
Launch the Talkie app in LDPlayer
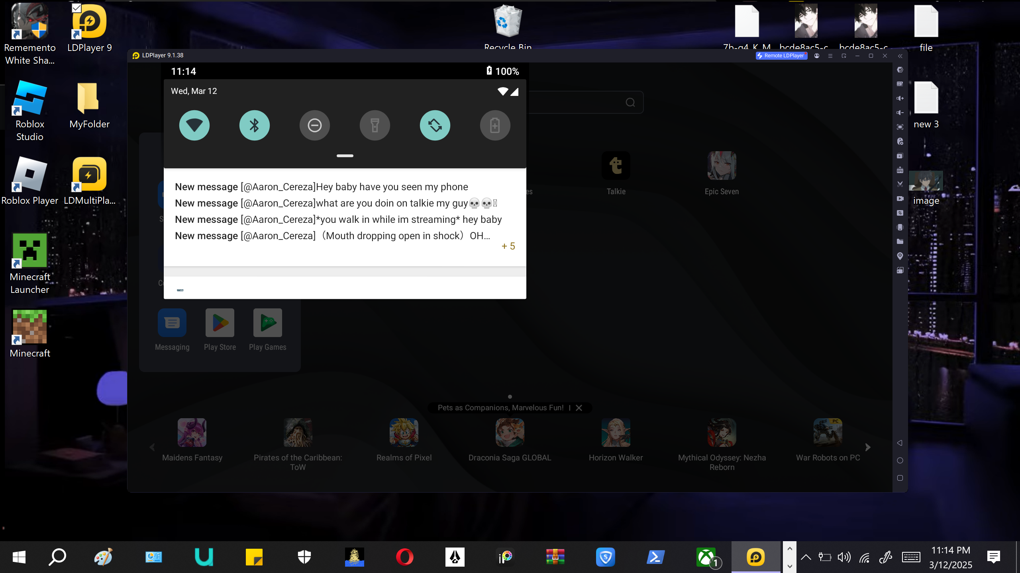tap(616, 173)
